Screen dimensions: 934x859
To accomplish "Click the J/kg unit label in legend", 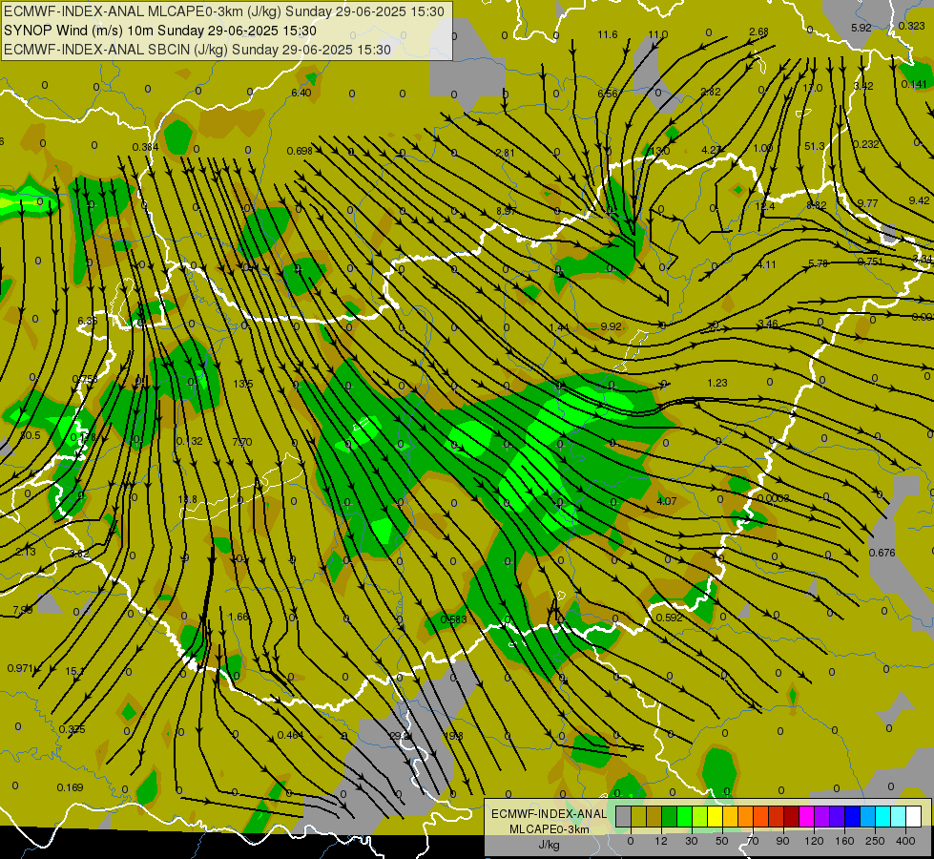I will pyautogui.click(x=549, y=845).
